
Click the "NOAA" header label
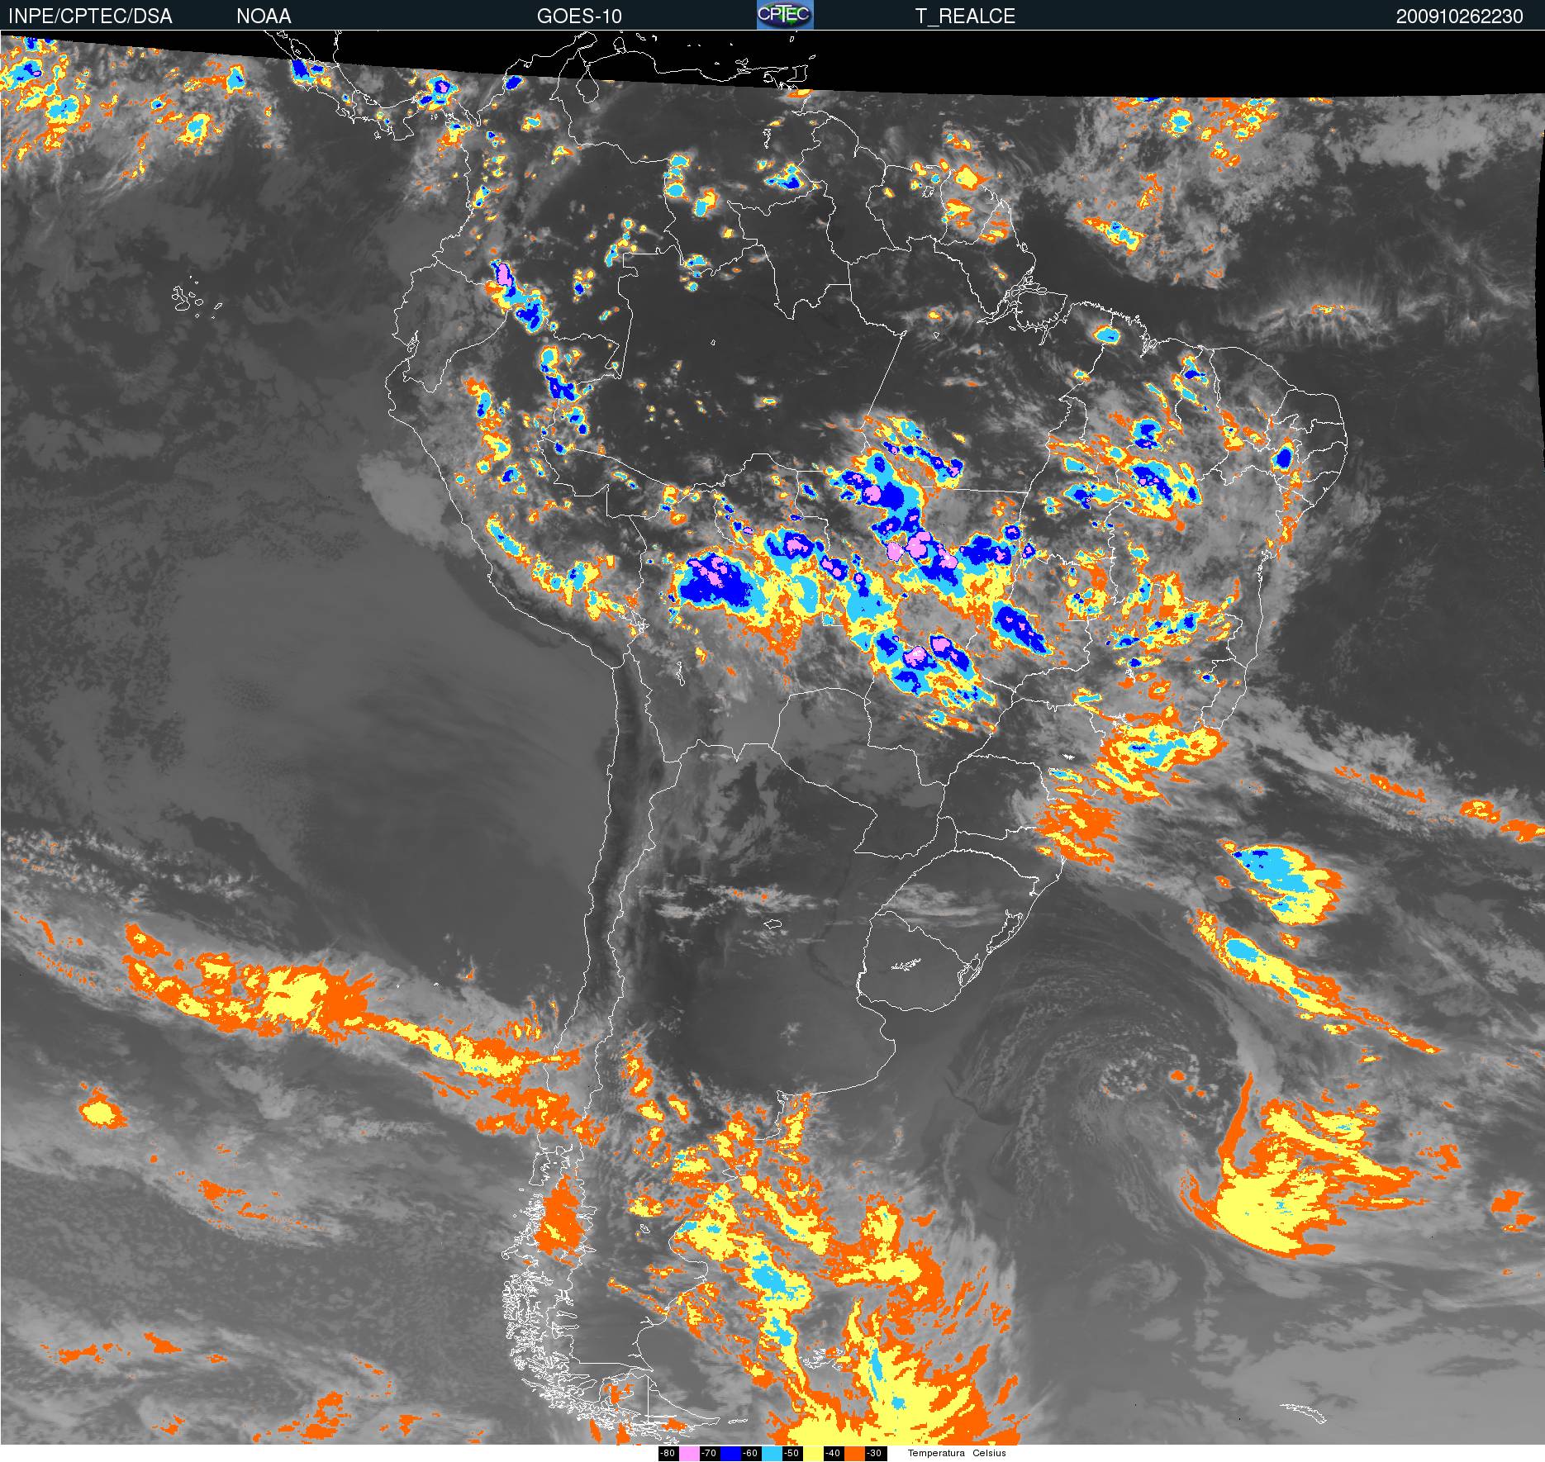click(264, 16)
